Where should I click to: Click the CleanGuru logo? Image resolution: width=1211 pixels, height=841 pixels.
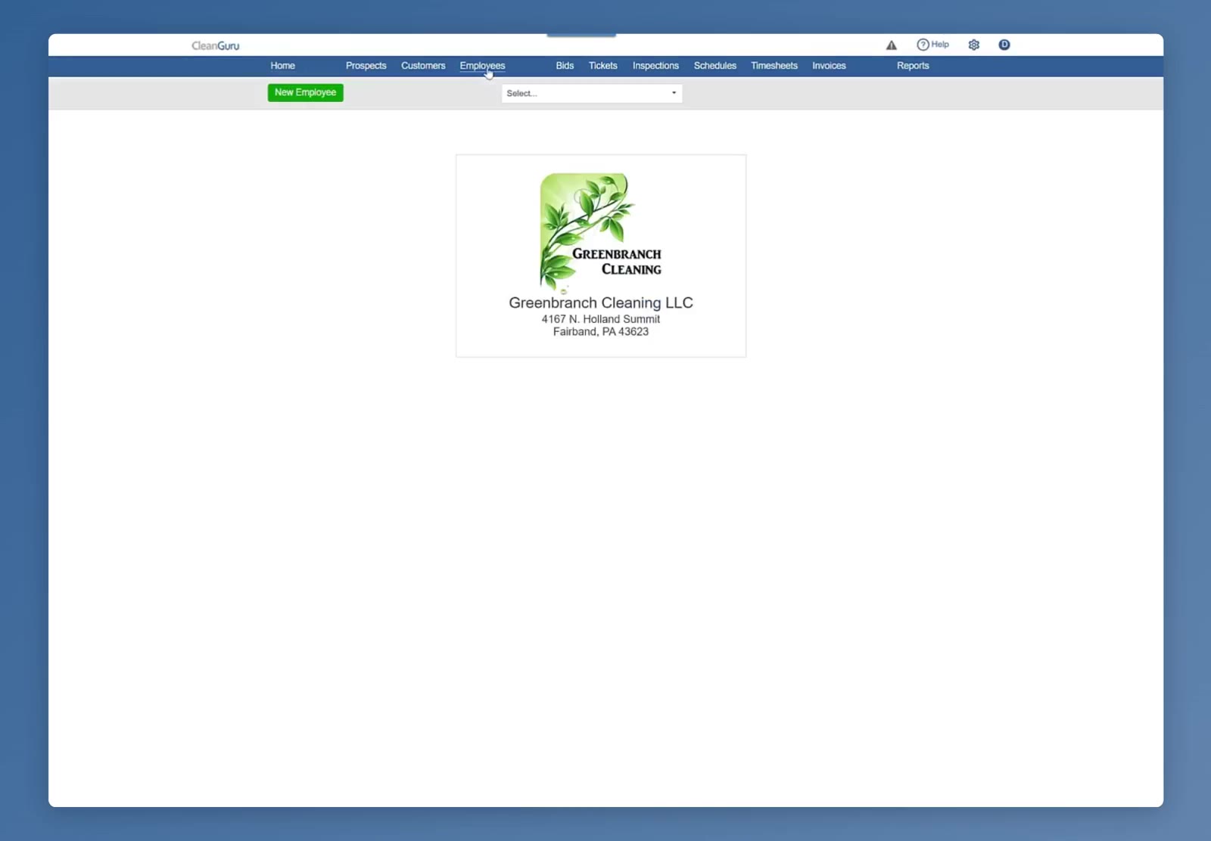click(x=216, y=45)
